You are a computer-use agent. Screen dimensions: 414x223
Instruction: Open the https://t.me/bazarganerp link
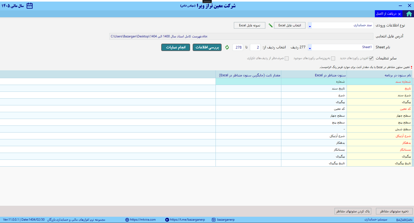click(187, 220)
